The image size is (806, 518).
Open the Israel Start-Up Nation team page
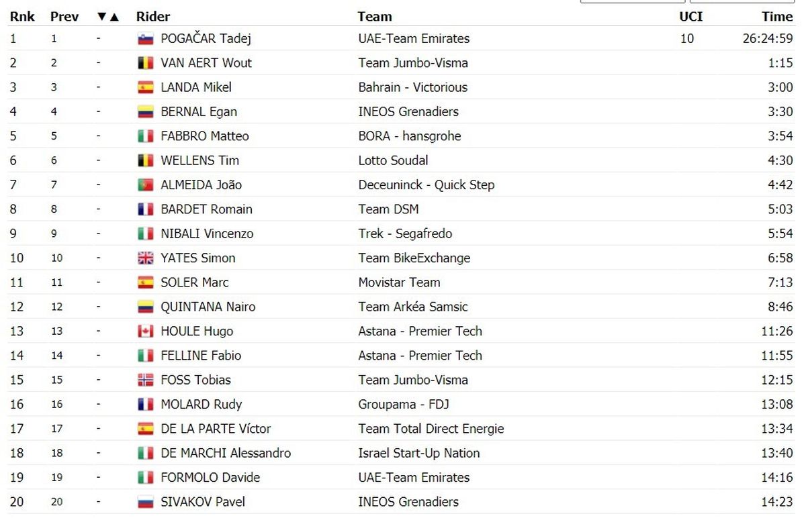pos(419,454)
